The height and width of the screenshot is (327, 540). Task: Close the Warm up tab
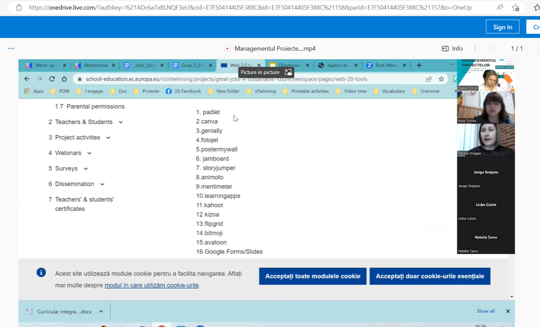point(65,65)
